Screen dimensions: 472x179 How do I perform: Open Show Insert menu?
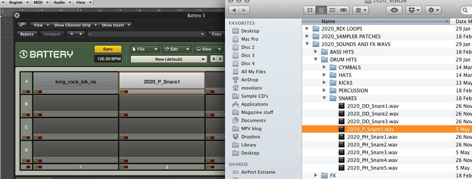116,25
